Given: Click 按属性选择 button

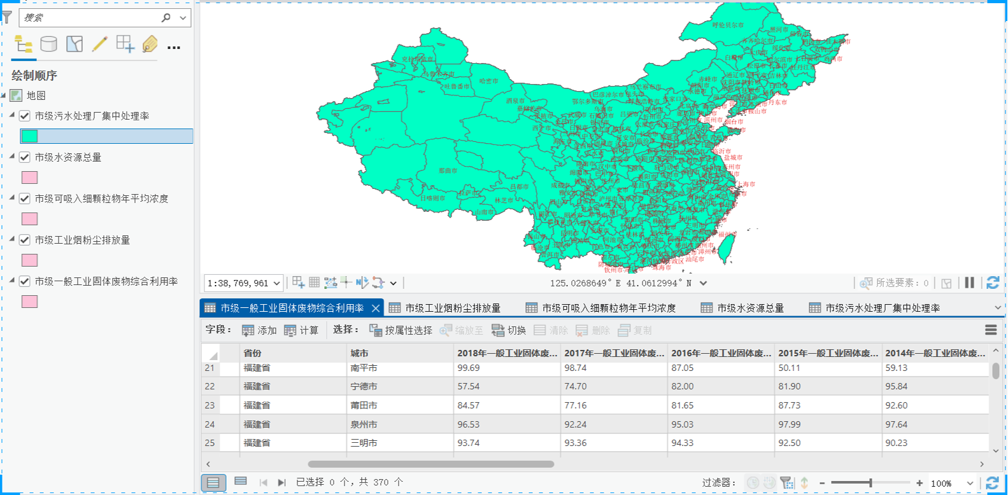Looking at the screenshot, I should 401,330.
